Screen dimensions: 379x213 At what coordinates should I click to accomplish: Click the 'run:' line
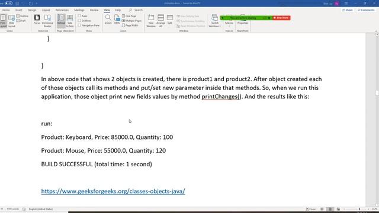point(47,124)
